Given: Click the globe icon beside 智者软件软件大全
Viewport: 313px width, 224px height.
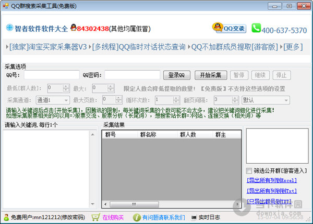Looking at the screenshot, I should [9, 28].
